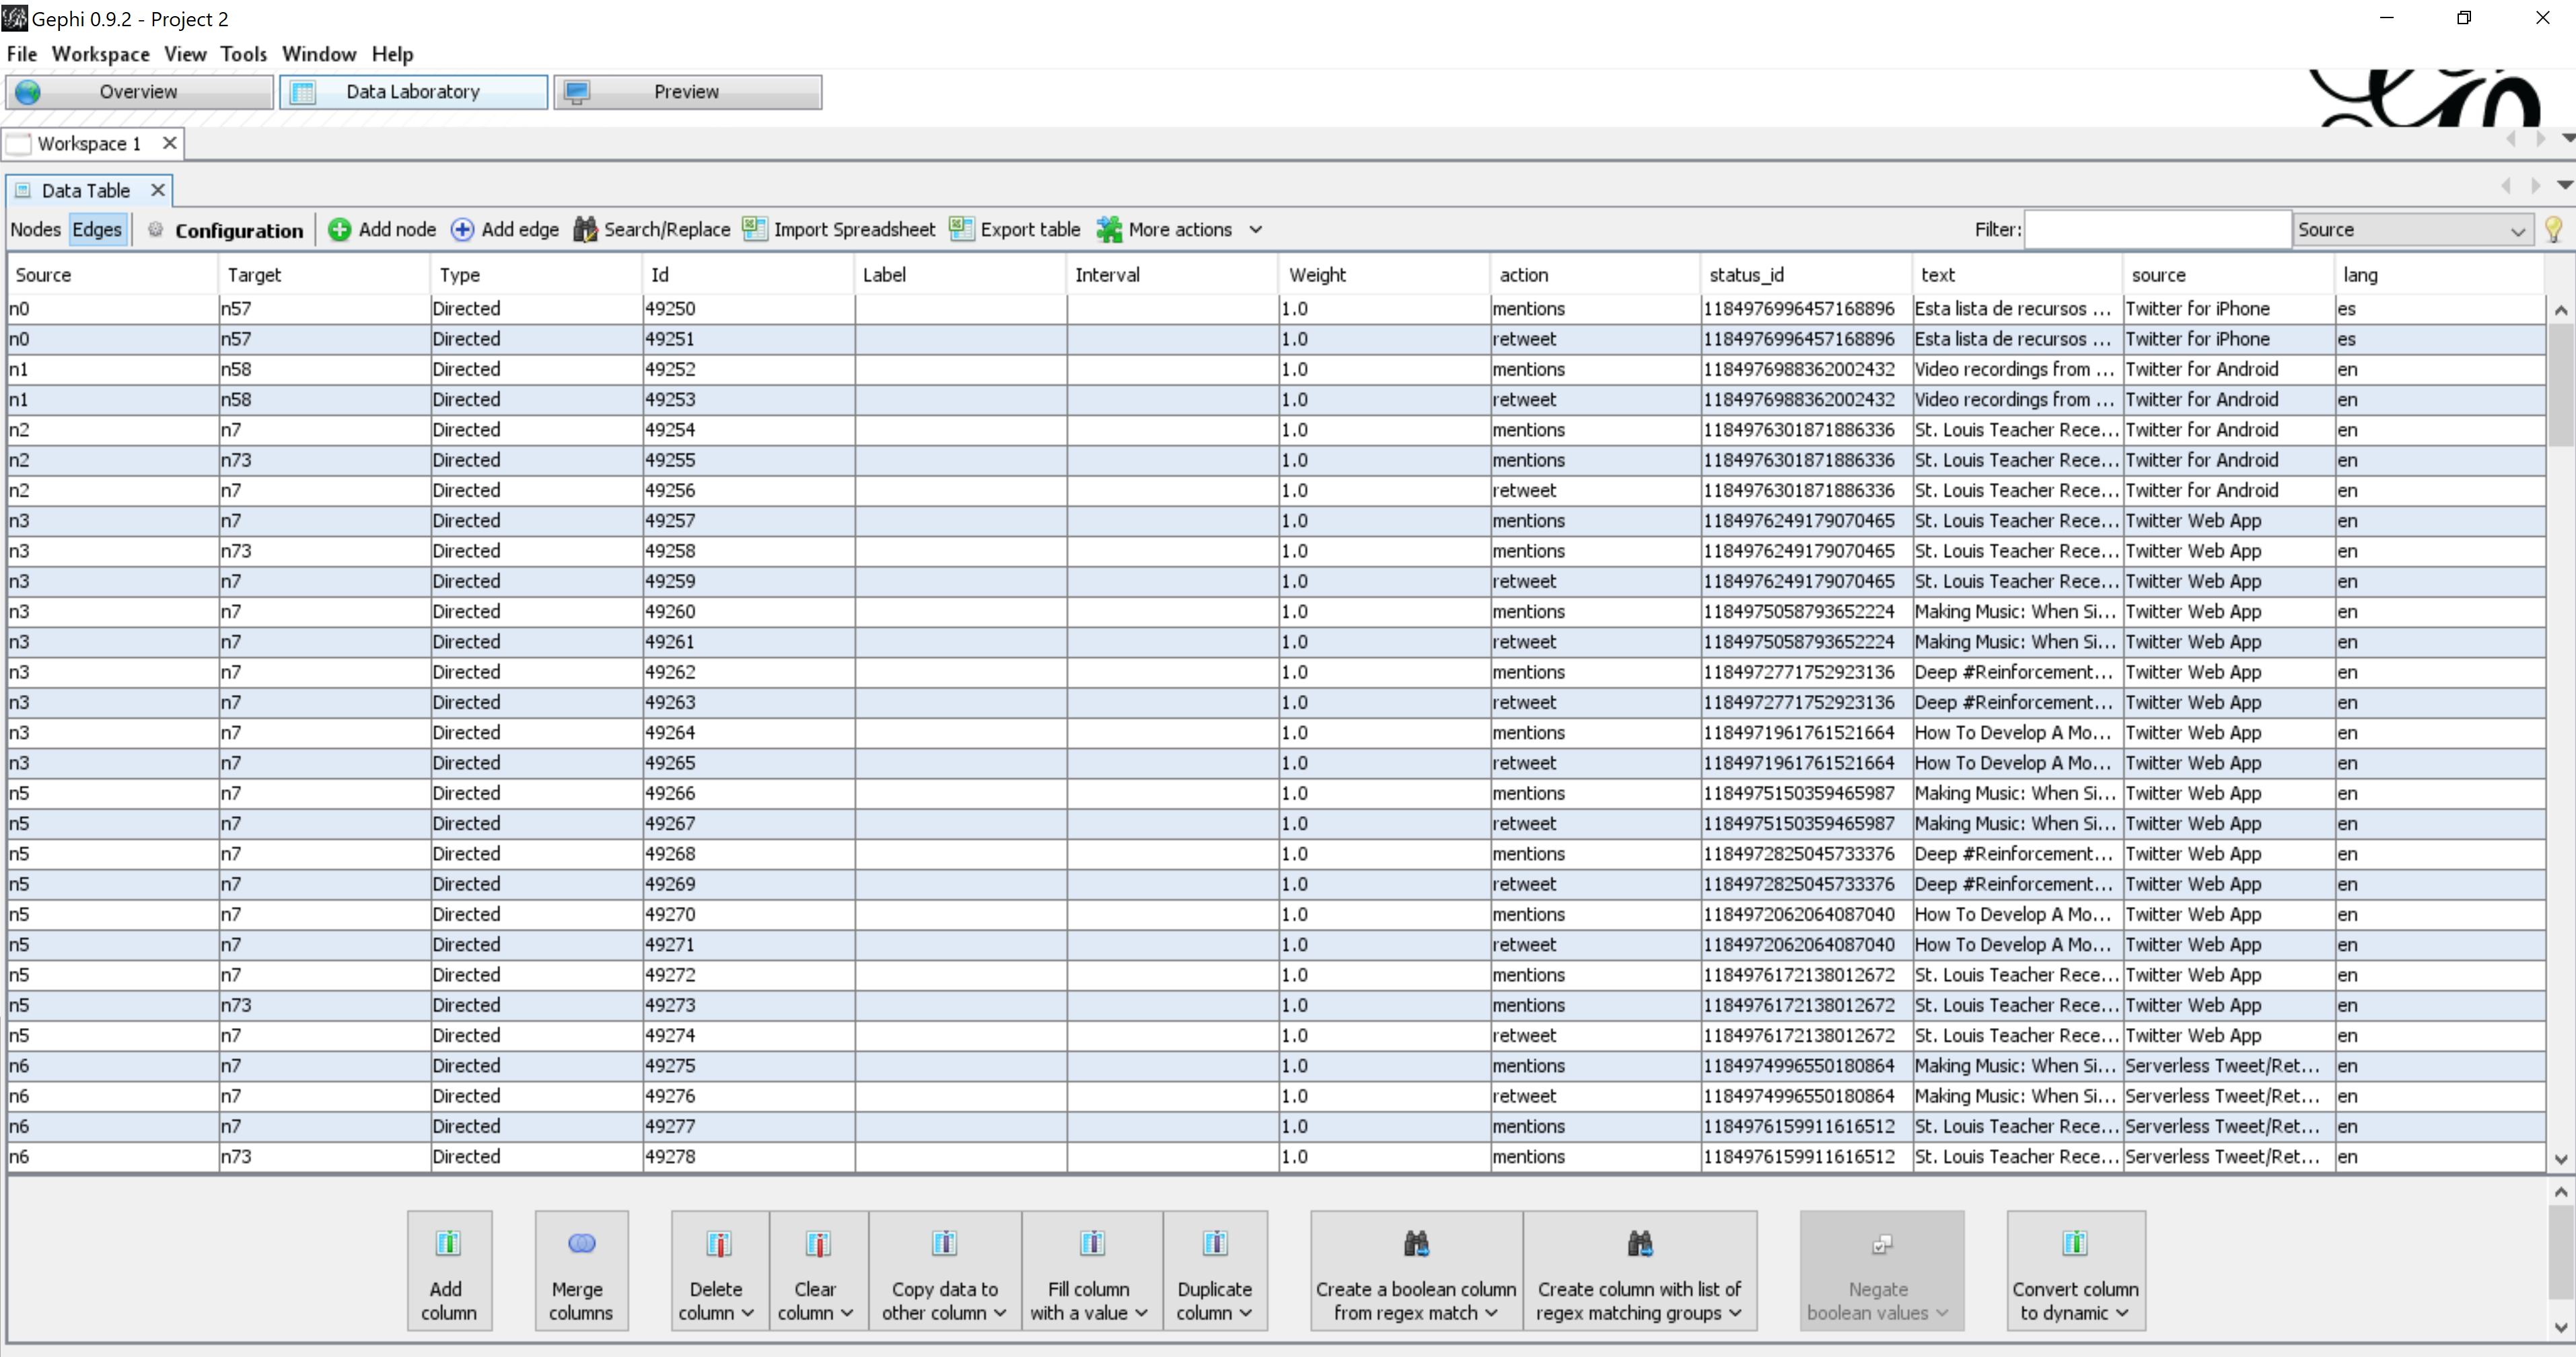Click the lightbulb help icon beside filter

(2553, 230)
